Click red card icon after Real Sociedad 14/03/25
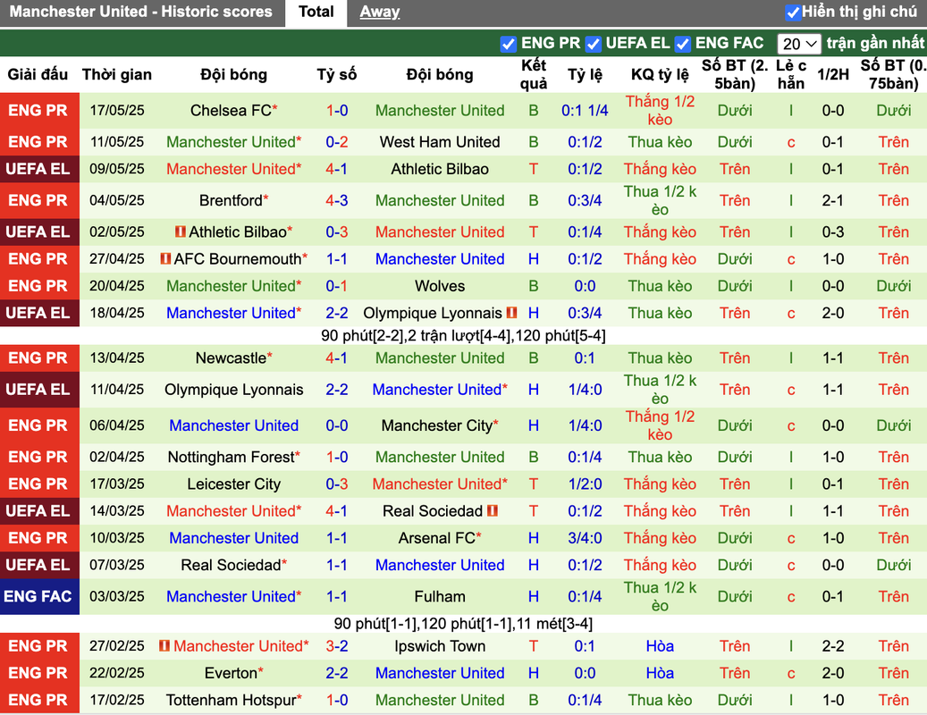927x715 pixels. (492, 510)
